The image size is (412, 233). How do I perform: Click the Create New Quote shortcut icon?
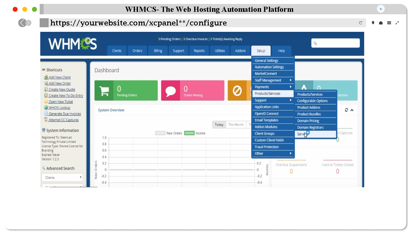point(46,89)
